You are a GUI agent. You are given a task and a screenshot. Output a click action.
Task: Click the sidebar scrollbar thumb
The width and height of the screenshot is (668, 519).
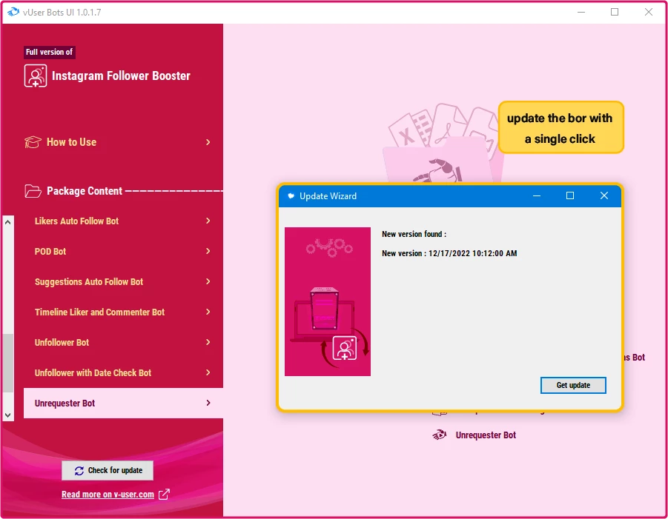click(x=7, y=363)
